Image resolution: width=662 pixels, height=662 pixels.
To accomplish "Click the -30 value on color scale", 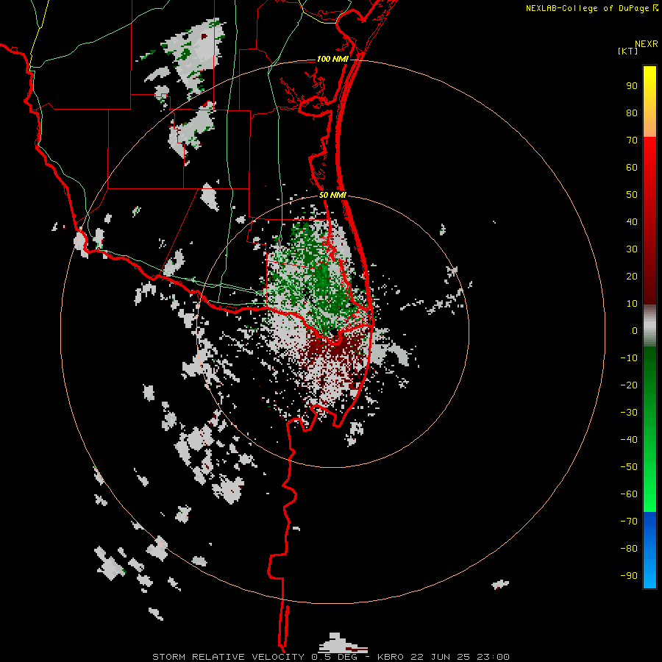I will tap(629, 413).
